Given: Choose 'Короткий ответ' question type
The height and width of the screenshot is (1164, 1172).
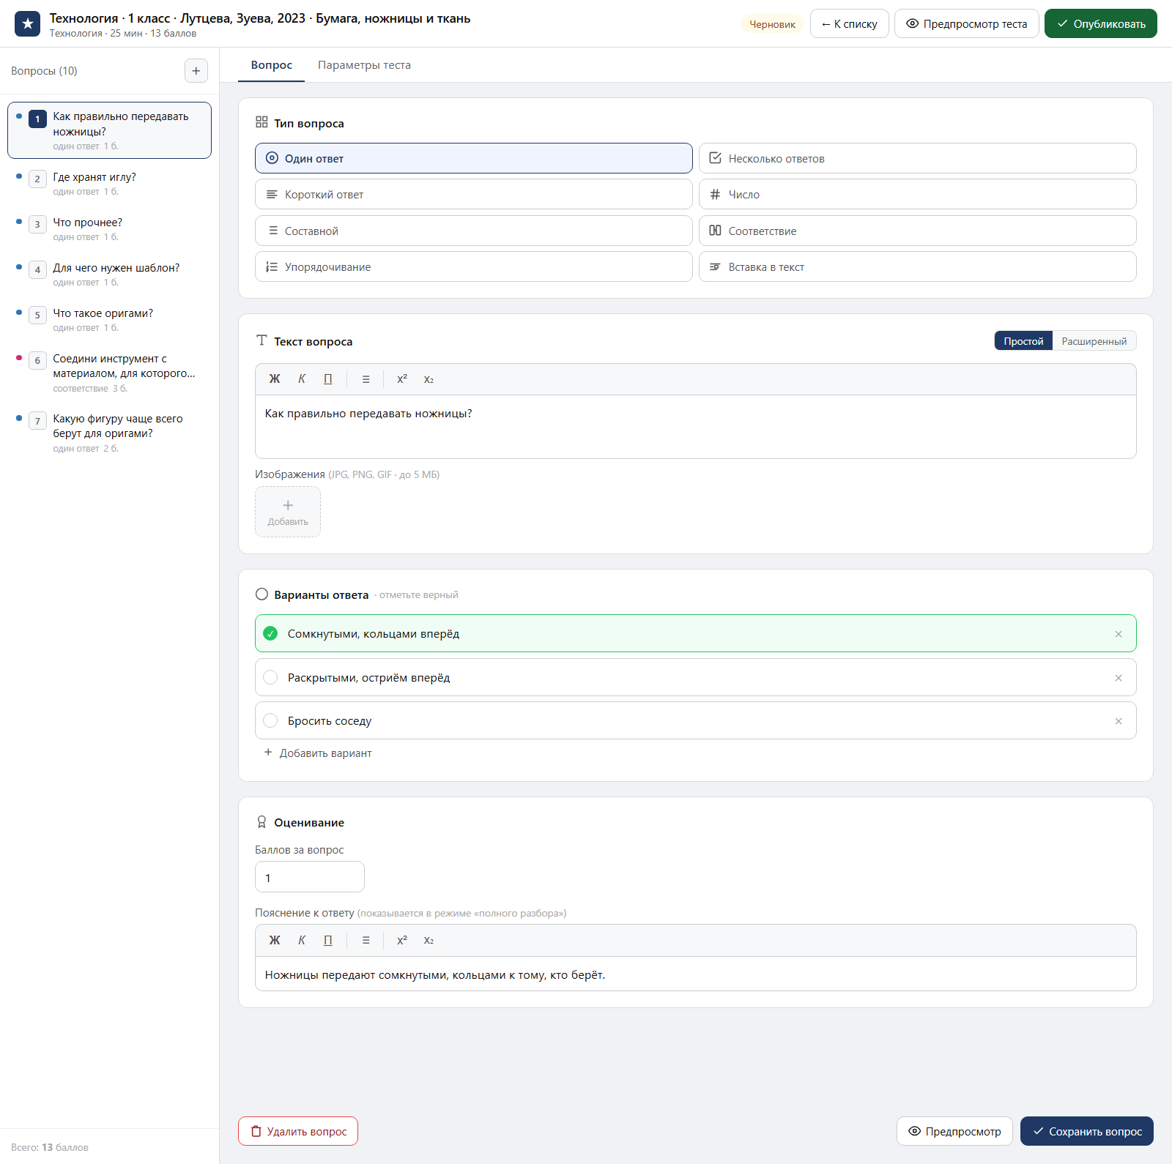Looking at the screenshot, I should [x=473, y=194].
